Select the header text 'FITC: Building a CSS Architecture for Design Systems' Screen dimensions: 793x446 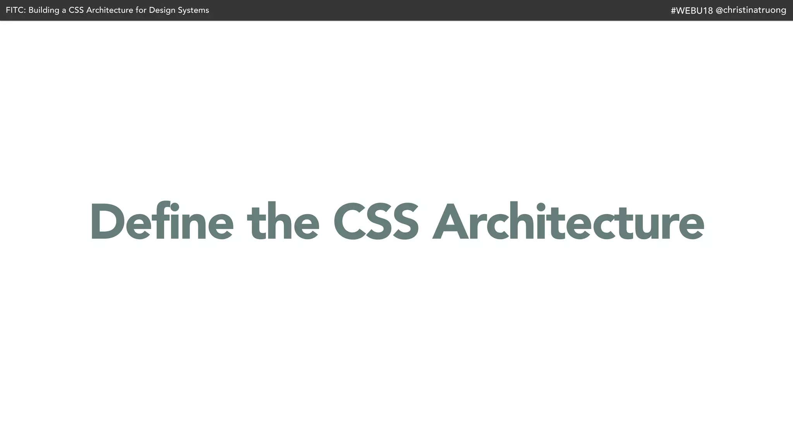click(x=107, y=10)
